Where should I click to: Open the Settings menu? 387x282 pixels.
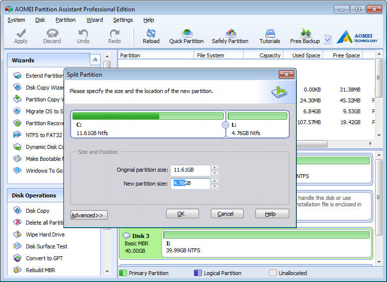click(123, 20)
